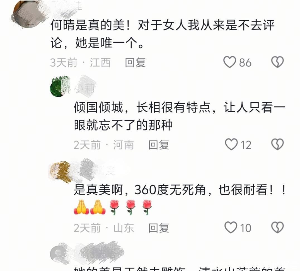Reply (回复) to the Shandong comment
300x271 pixels.
pos(159,228)
